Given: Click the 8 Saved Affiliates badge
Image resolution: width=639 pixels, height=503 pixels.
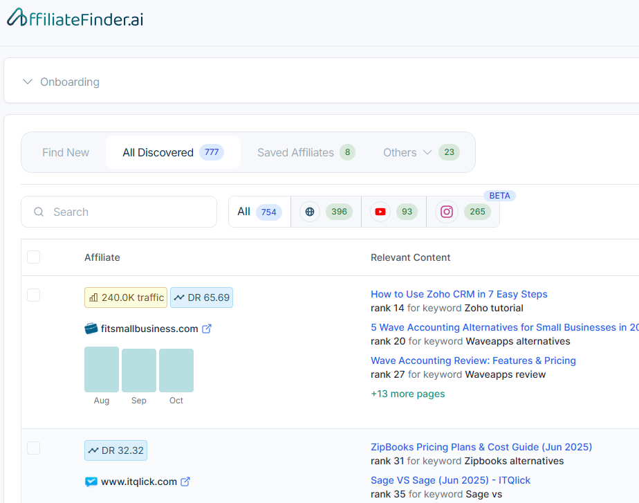Looking at the screenshot, I should (x=347, y=152).
